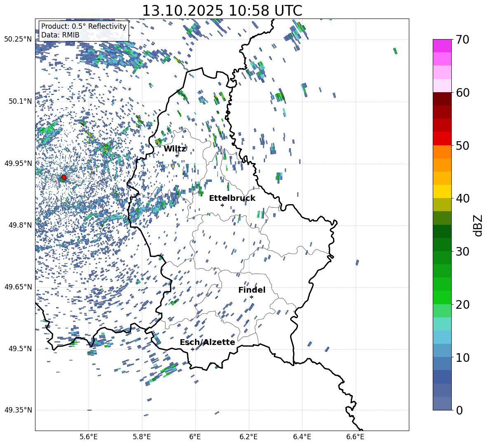Click the 49.65°N latitude label

click(x=18, y=287)
